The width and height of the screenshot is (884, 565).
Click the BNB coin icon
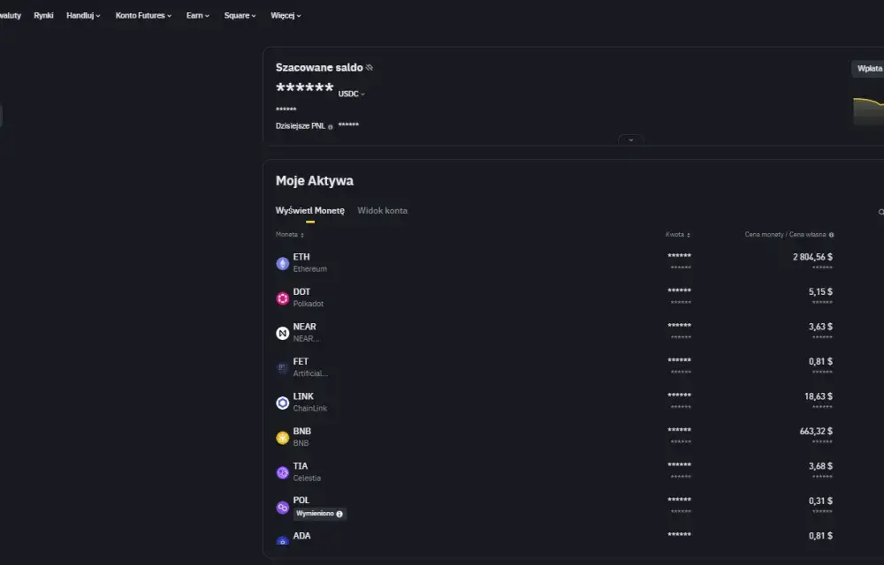pyautogui.click(x=283, y=438)
